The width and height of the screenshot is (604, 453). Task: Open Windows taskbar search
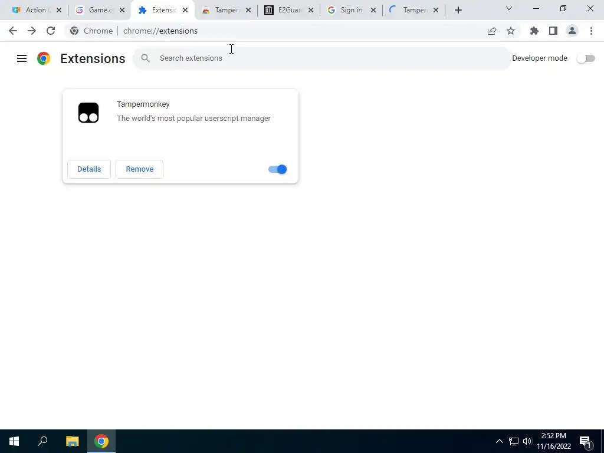click(42, 441)
